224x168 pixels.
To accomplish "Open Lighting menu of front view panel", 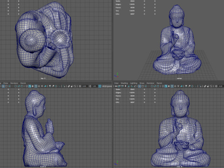I will click(133, 83).
